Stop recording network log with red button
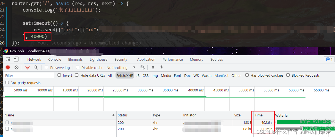The image size is (335, 137). click(8, 68)
